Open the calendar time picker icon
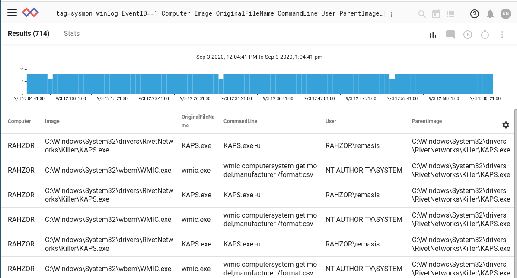Screen dimensions: 517x278 436,13
